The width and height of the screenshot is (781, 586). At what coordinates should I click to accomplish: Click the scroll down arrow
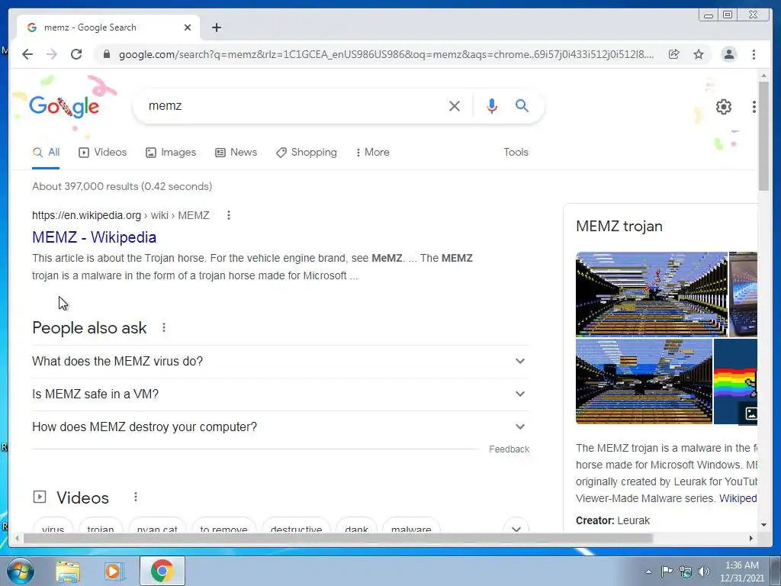pyautogui.click(x=763, y=525)
